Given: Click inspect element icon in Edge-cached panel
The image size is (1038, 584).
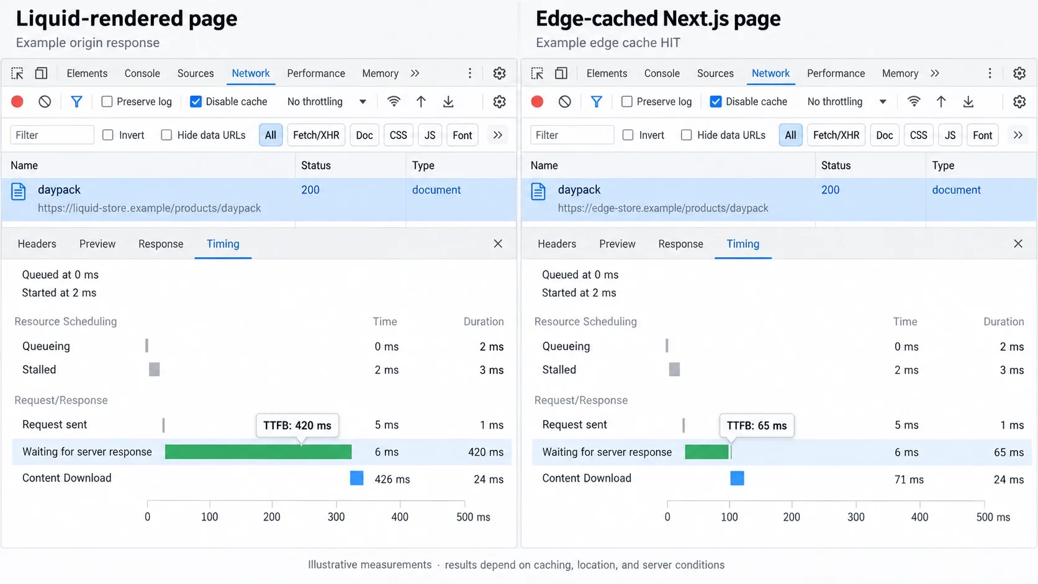Looking at the screenshot, I should click(538, 73).
